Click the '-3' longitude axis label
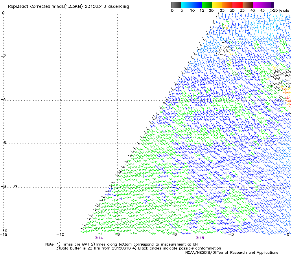This screenshot has width=291, height=255. [x=231, y=235]
